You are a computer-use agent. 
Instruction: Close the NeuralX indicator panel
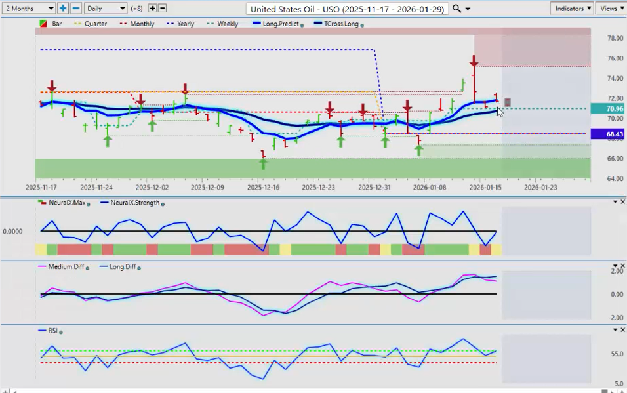tap(623, 202)
